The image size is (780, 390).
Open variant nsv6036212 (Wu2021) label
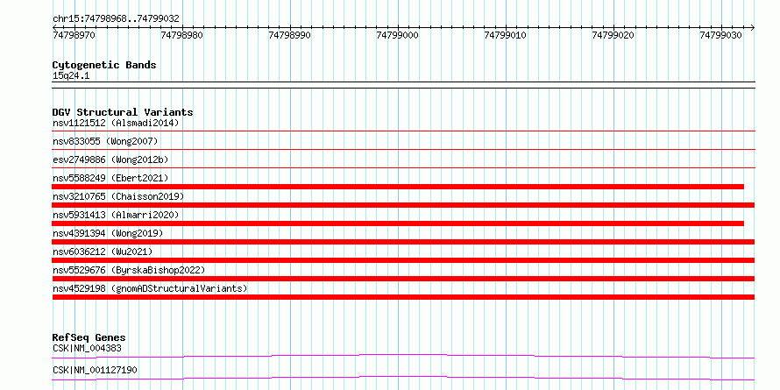click(x=103, y=252)
